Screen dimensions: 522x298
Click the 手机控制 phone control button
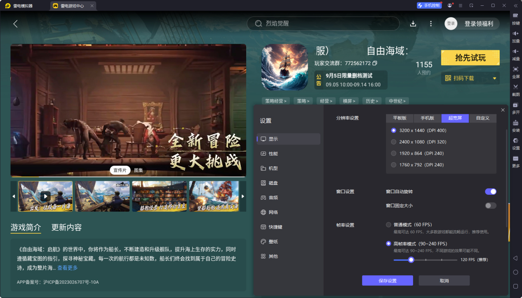(x=429, y=5)
